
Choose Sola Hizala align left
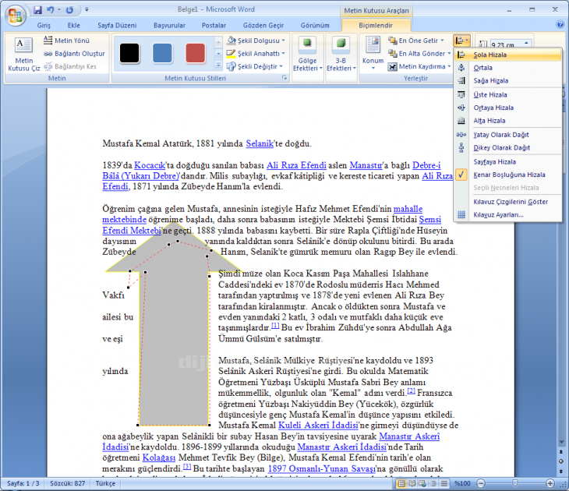pos(508,55)
